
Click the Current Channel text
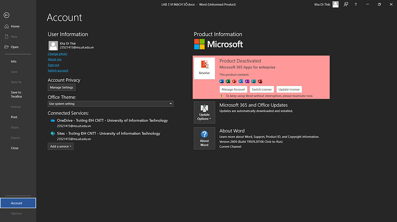pos(230,146)
